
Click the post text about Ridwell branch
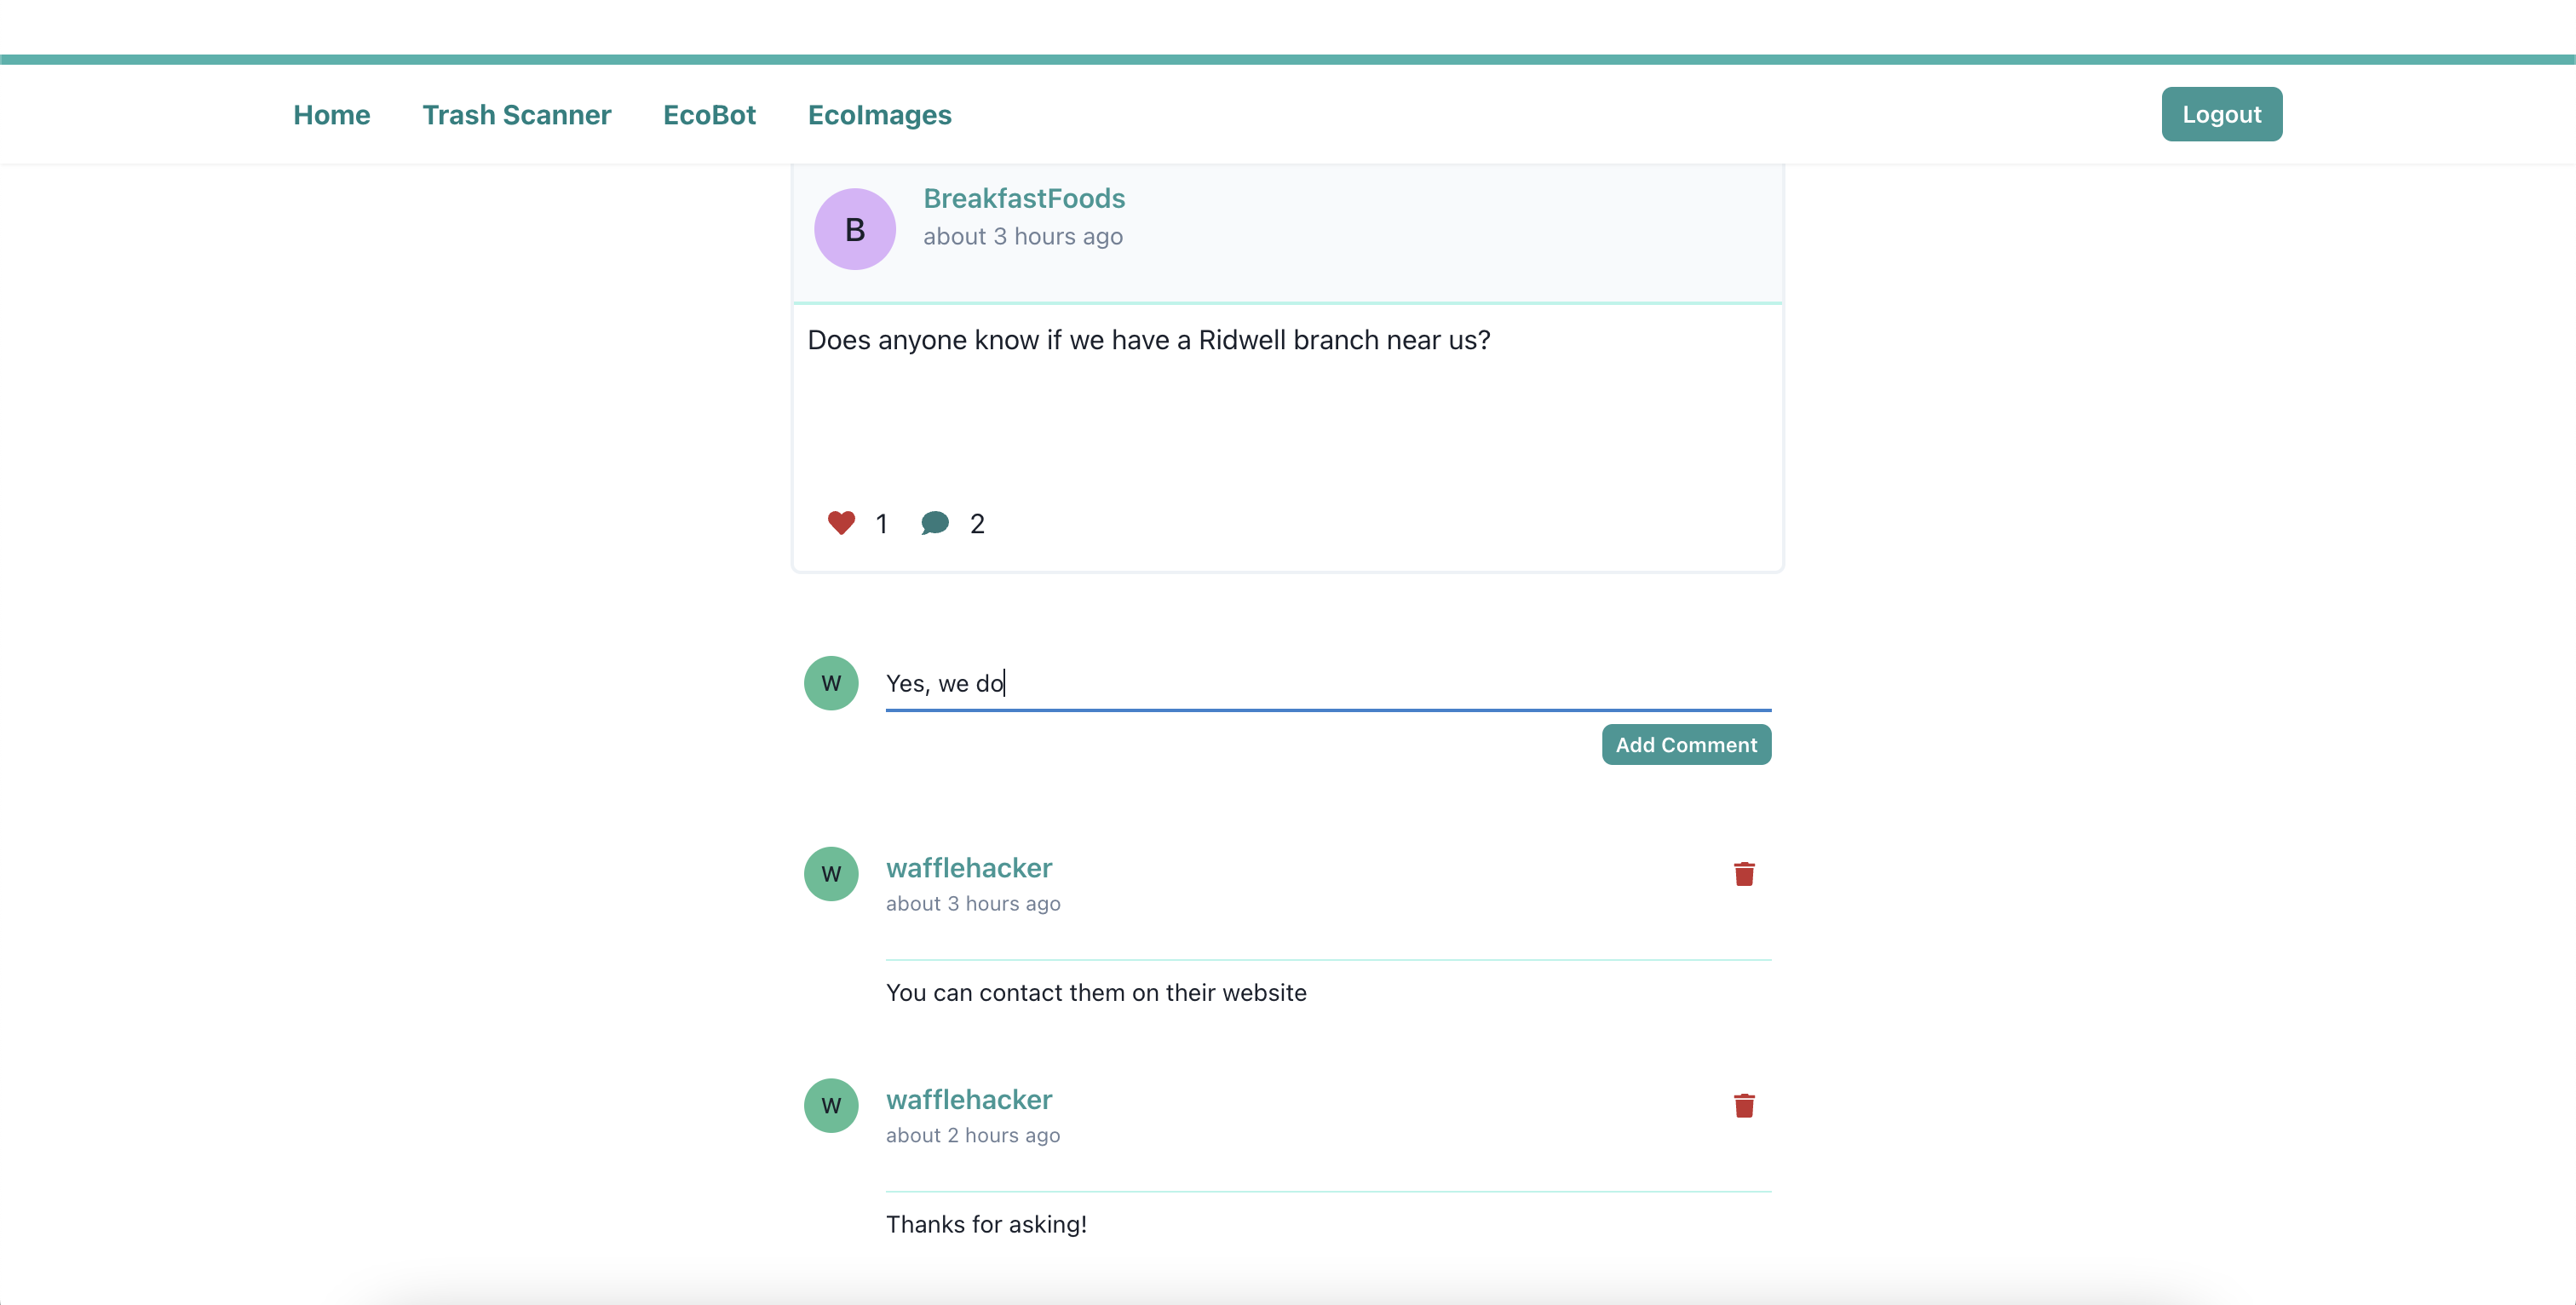[x=1148, y=340]
